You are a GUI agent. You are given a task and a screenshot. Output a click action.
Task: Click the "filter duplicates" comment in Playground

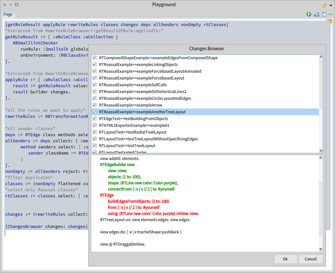click(29, 178)
